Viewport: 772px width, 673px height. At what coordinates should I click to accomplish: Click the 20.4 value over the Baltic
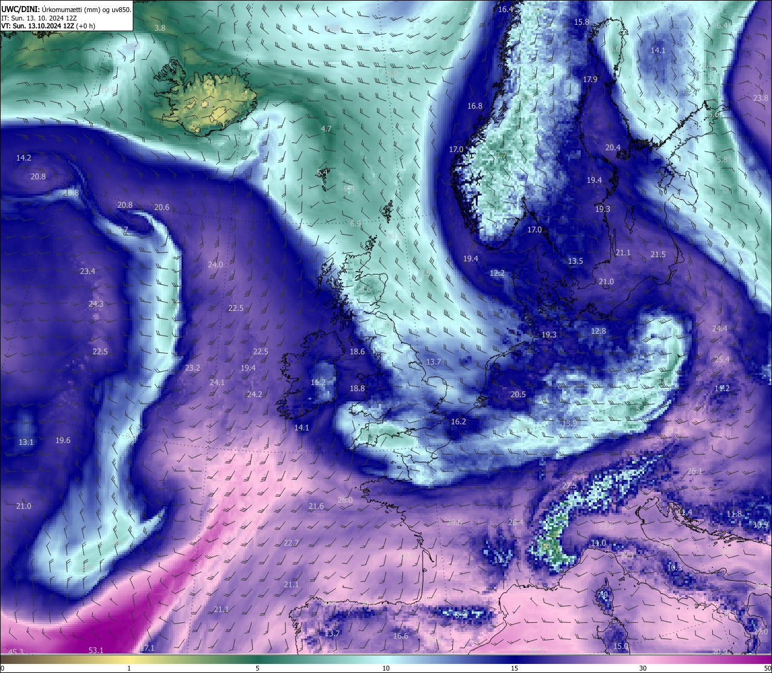click(613, 148)
